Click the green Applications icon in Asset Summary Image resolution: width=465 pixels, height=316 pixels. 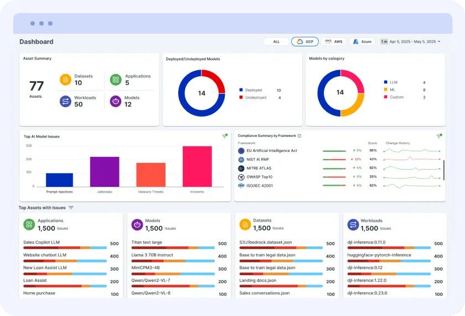click(x=116, y=80)
